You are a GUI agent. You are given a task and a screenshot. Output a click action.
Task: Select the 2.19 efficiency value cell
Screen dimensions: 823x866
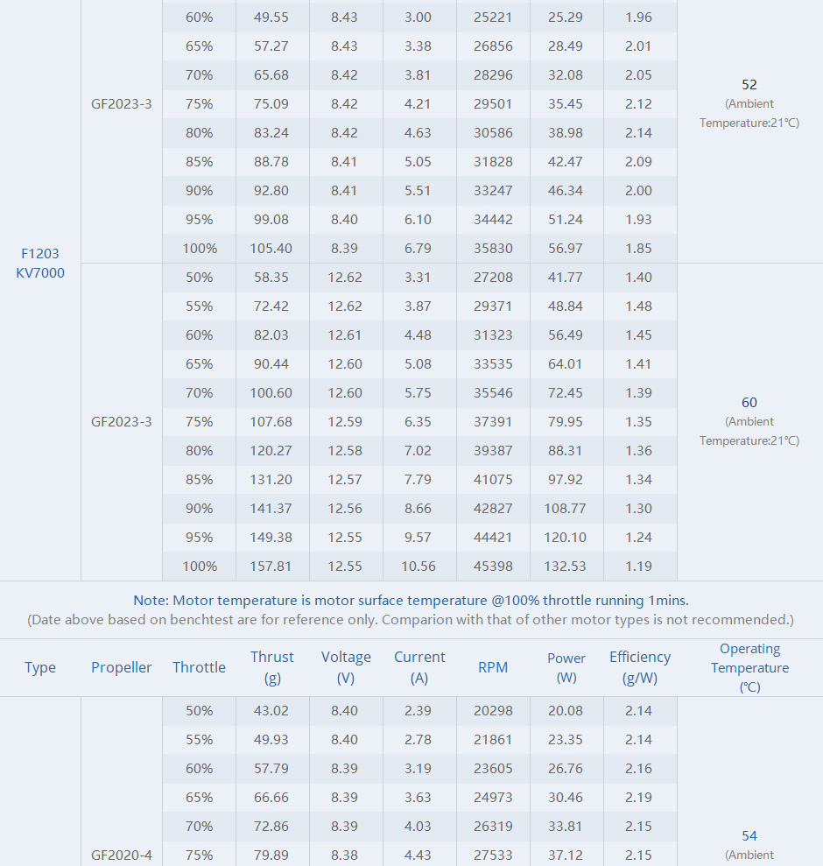tap(638, 797)
